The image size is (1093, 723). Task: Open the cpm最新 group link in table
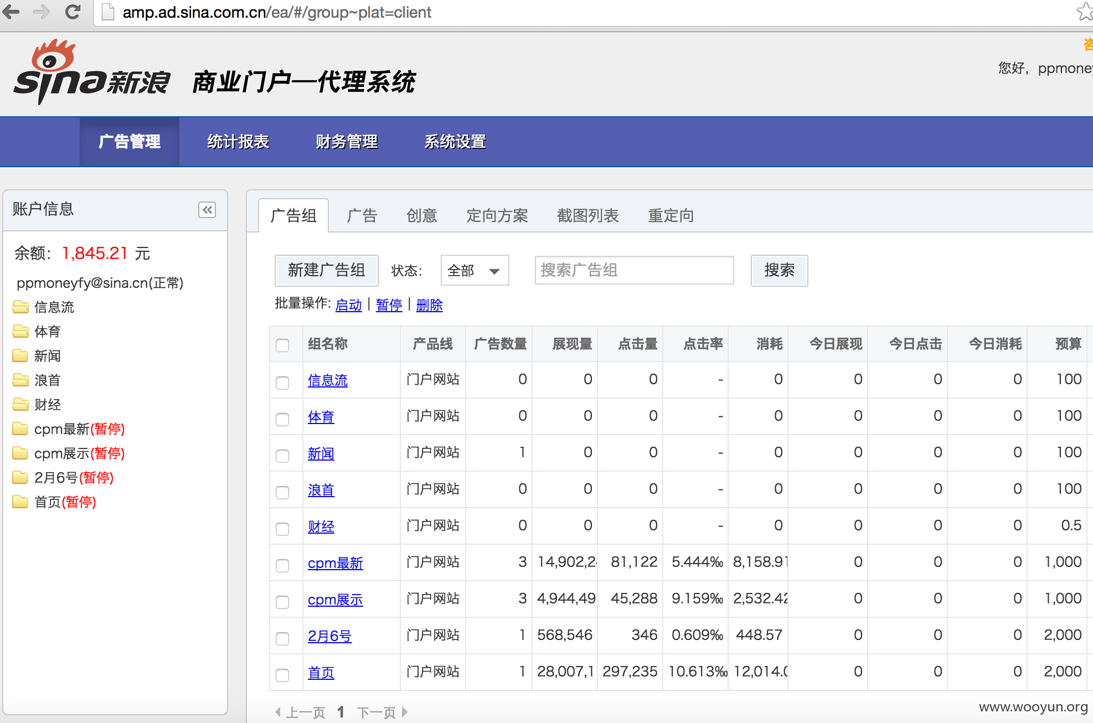[x=336, y=563]
